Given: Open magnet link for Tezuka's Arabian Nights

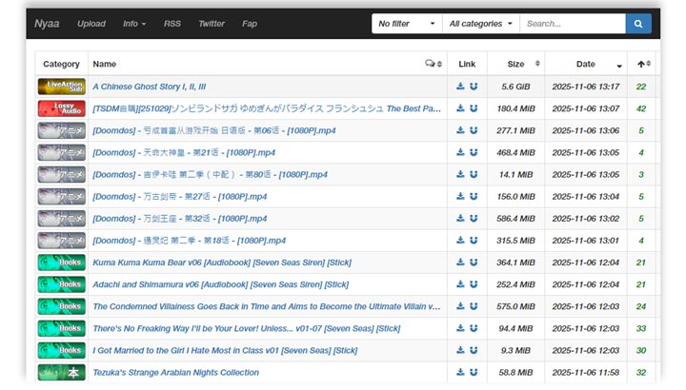Looking at the screenshot, I should click(x=474, y=372).
